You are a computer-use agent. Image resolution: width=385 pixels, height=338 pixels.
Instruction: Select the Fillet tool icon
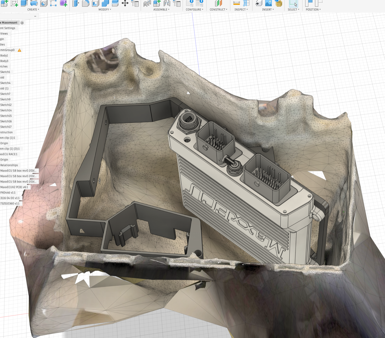[86, 3]
